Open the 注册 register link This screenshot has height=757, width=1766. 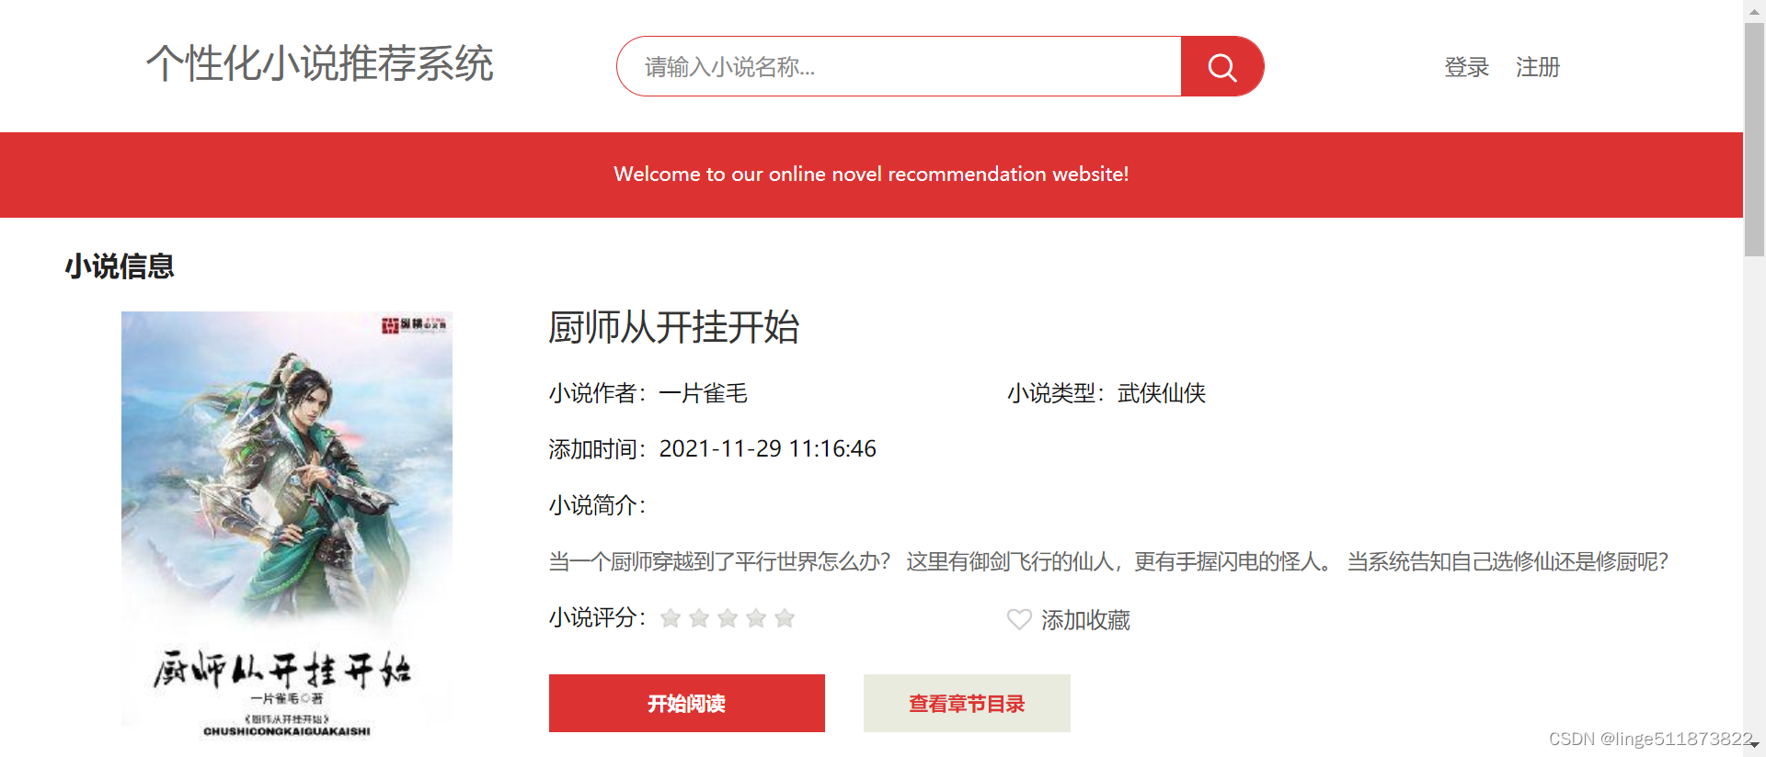(x=1538, y=67)
